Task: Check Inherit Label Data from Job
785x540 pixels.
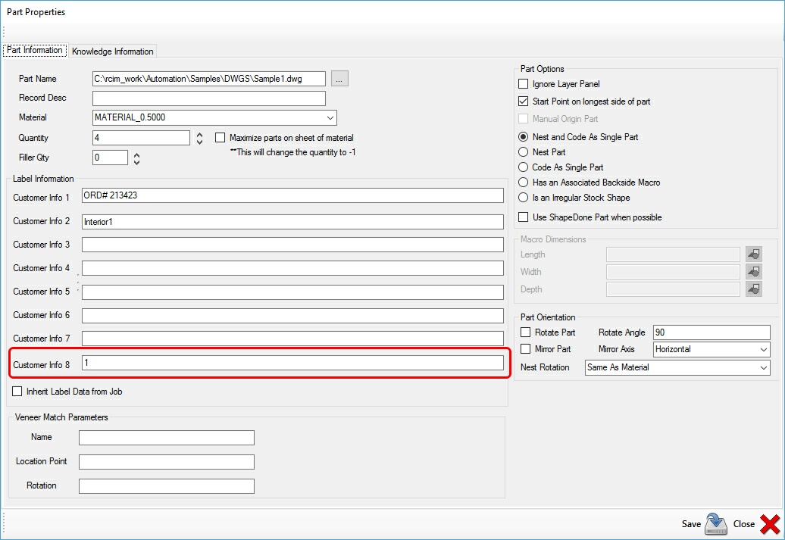Action: coord(17,392)
